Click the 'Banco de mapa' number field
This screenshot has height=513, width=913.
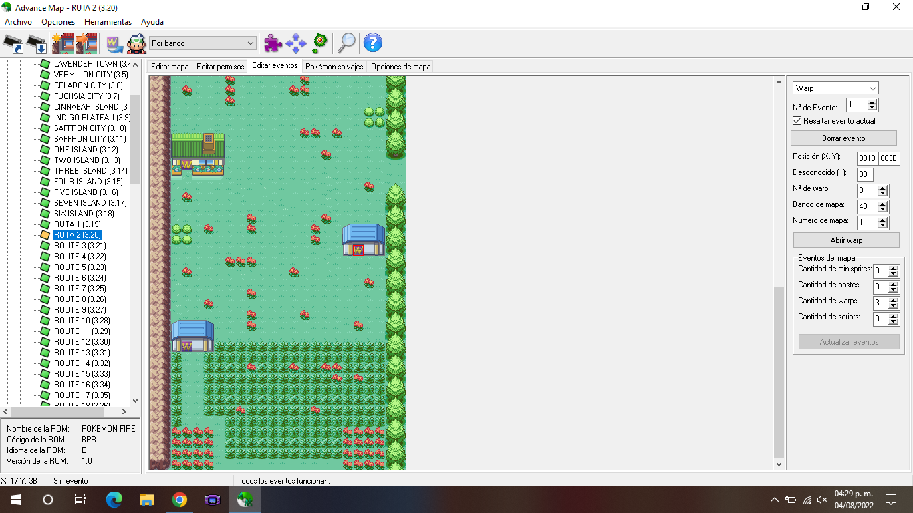click(x=867, y=206)
